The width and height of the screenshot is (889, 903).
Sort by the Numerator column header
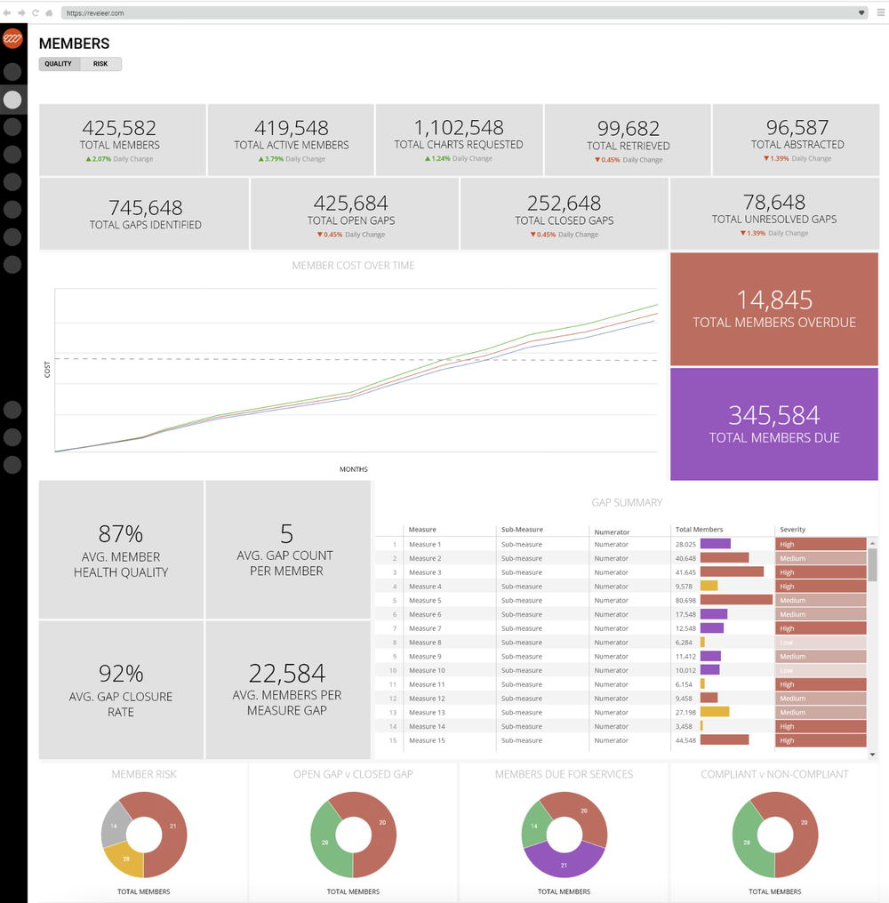pos(612,532)
